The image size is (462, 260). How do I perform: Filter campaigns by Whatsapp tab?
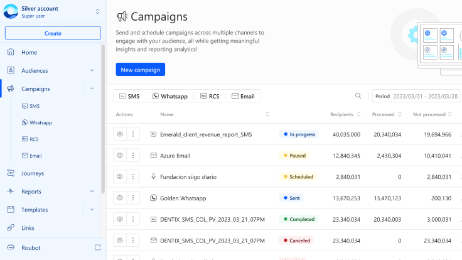point(169,96)
